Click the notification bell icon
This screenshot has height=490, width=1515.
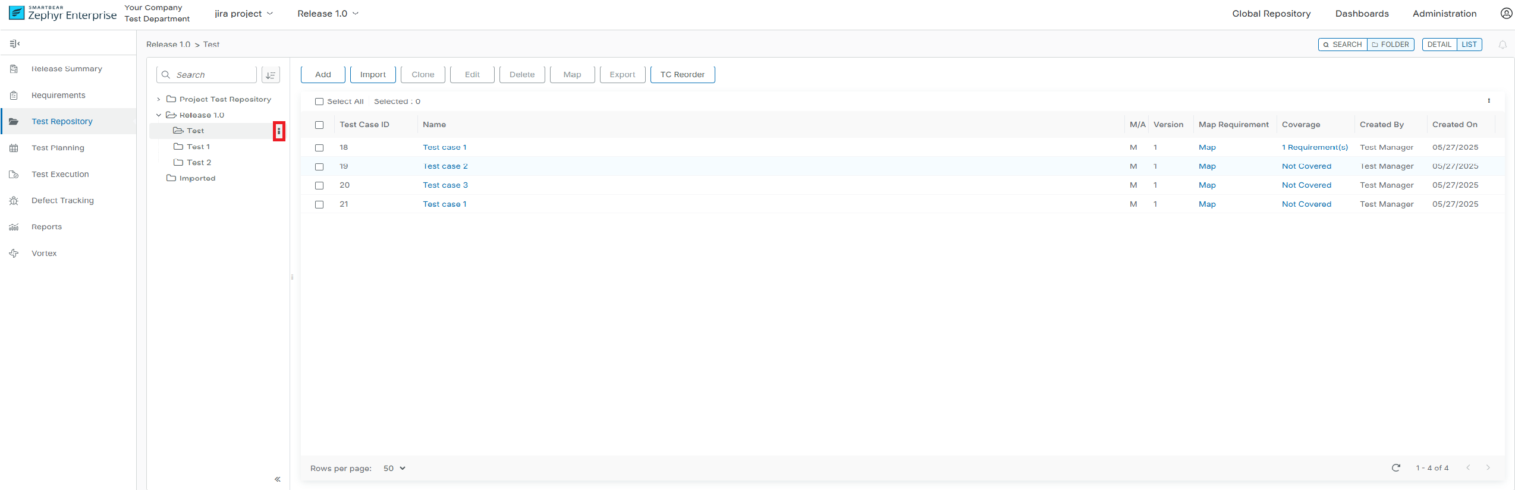point(1502,45)
